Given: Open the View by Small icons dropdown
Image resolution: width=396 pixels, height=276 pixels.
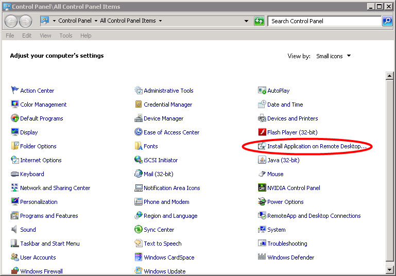Looking at the screenshot, I should tap(333, 56).
